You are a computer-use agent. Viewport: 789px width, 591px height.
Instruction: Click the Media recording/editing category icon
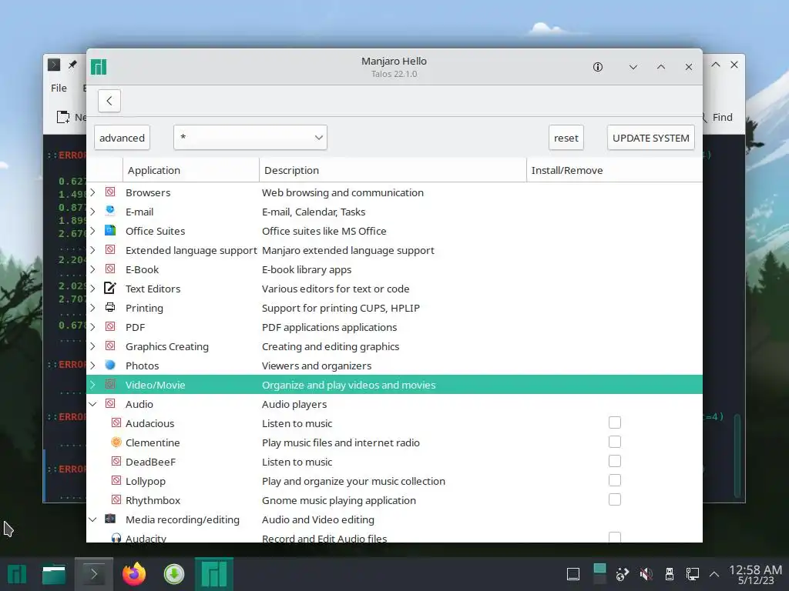[x=110, y=519]
